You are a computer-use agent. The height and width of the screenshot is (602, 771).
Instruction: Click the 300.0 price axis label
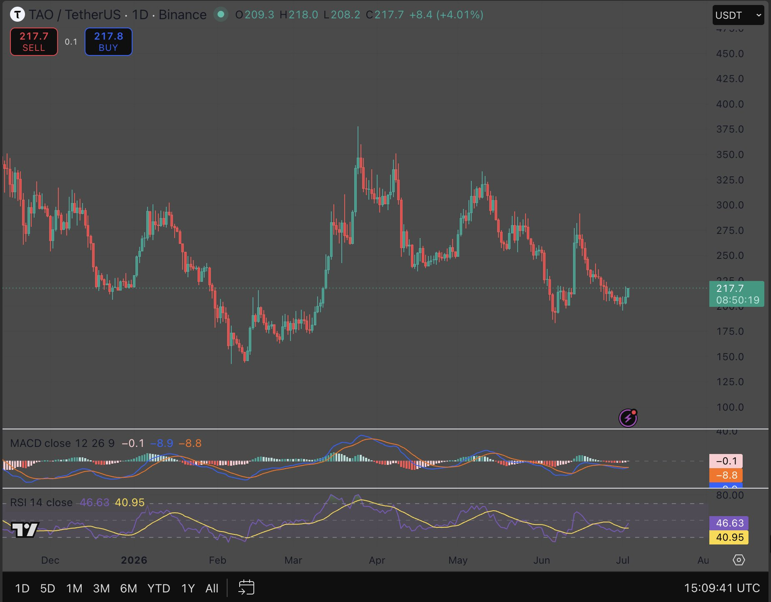[730, 205]
